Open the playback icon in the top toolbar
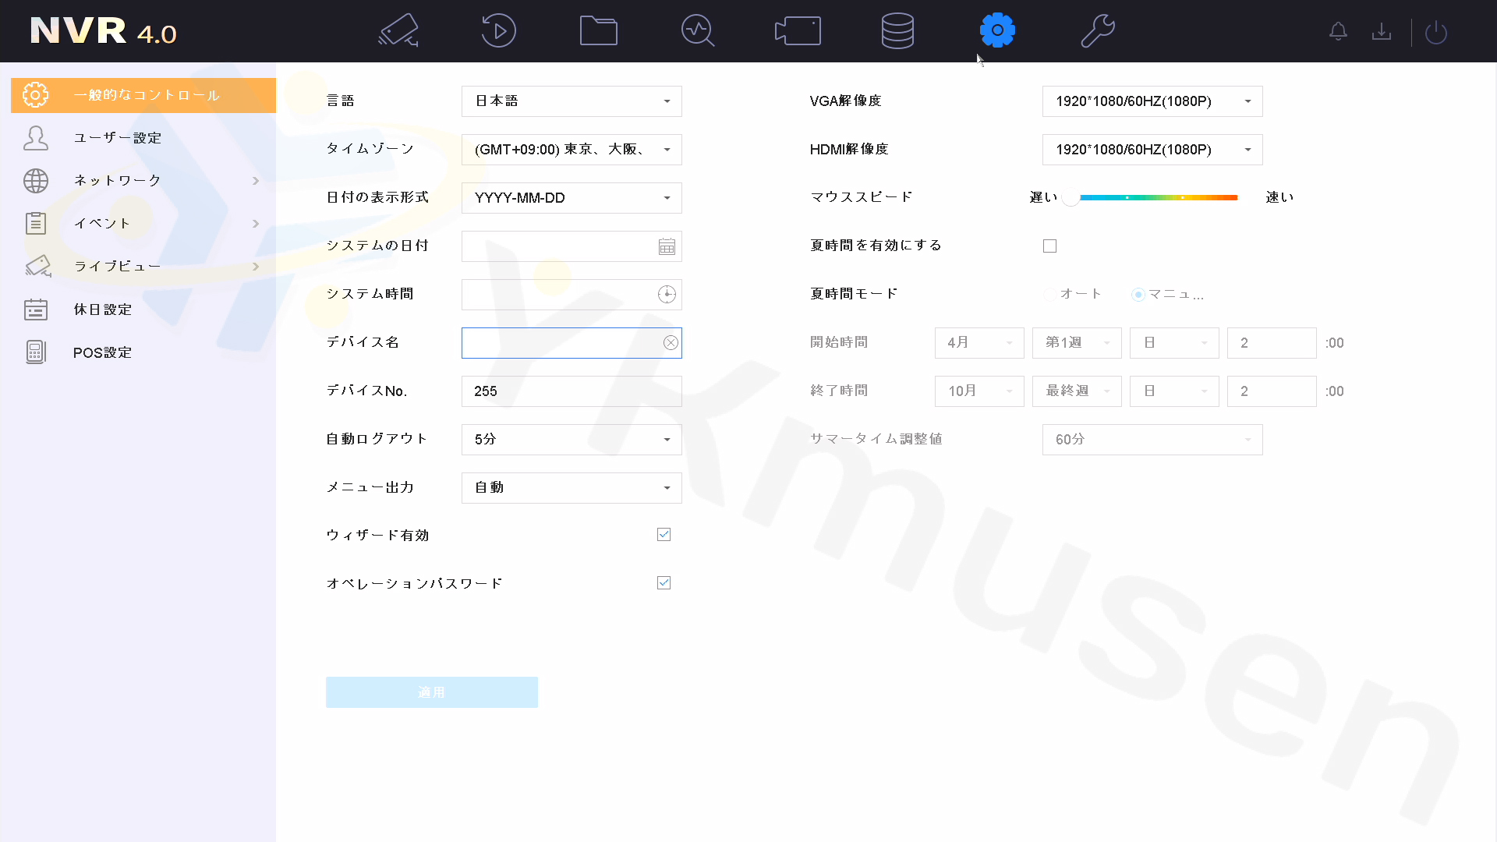Viewport: 1497px width, 842px height. 497,30
